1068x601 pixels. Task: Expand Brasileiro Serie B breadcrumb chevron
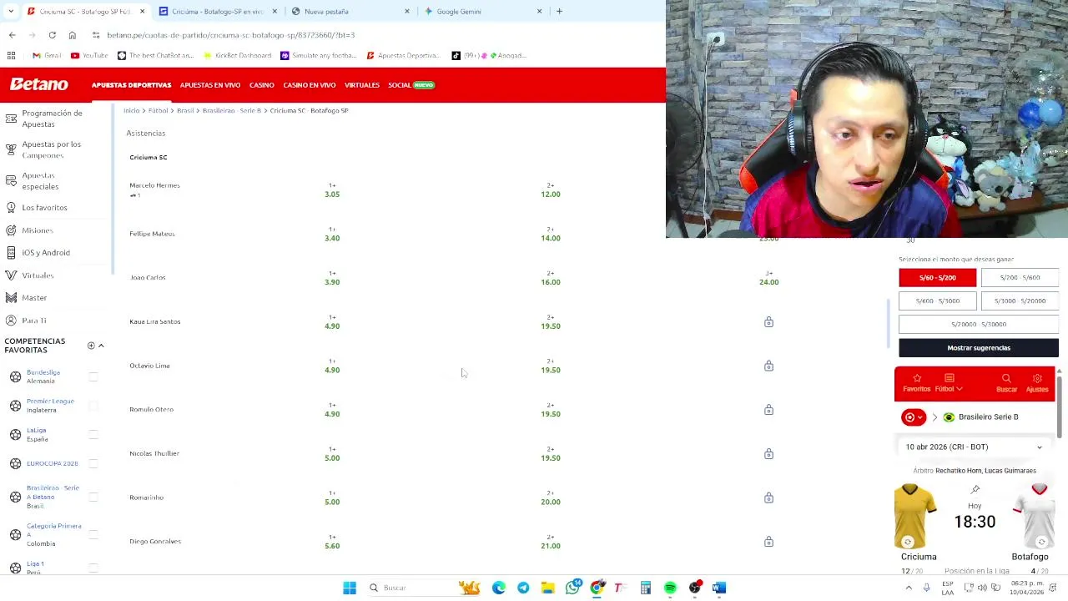934,417
